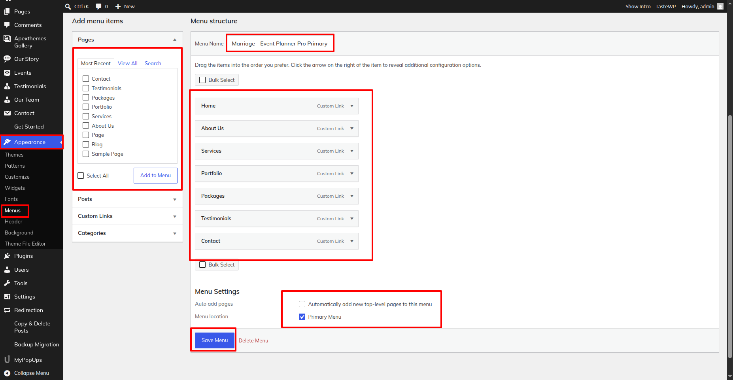
Task: Check the Portfolio page checkbox
Action: click(x=86, y=107)
